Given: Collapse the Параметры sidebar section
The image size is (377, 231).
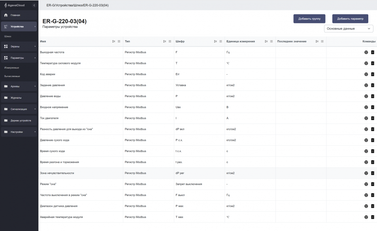Looking at the screenshot, I should (x=19, y=58).
